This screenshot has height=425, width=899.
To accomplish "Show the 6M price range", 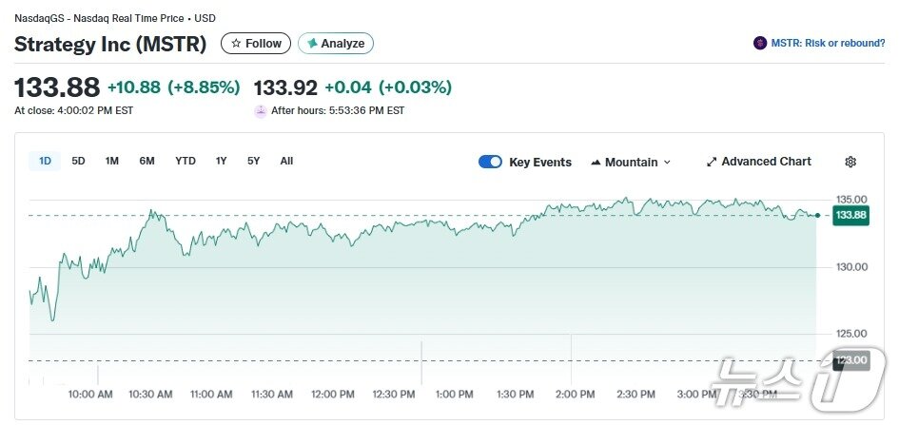I will 147,162.
